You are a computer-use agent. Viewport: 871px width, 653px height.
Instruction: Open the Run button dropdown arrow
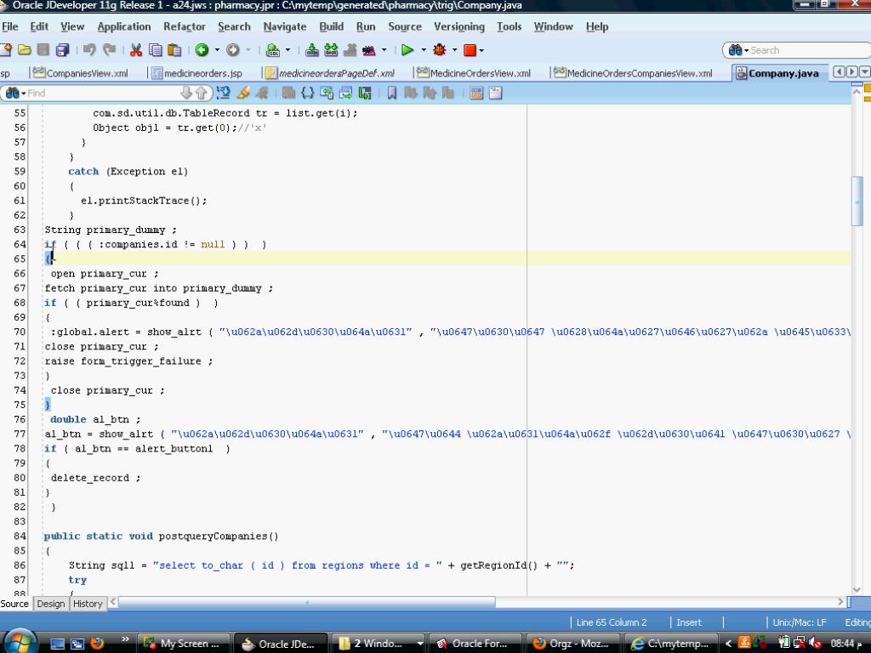(x=423, y=50)
